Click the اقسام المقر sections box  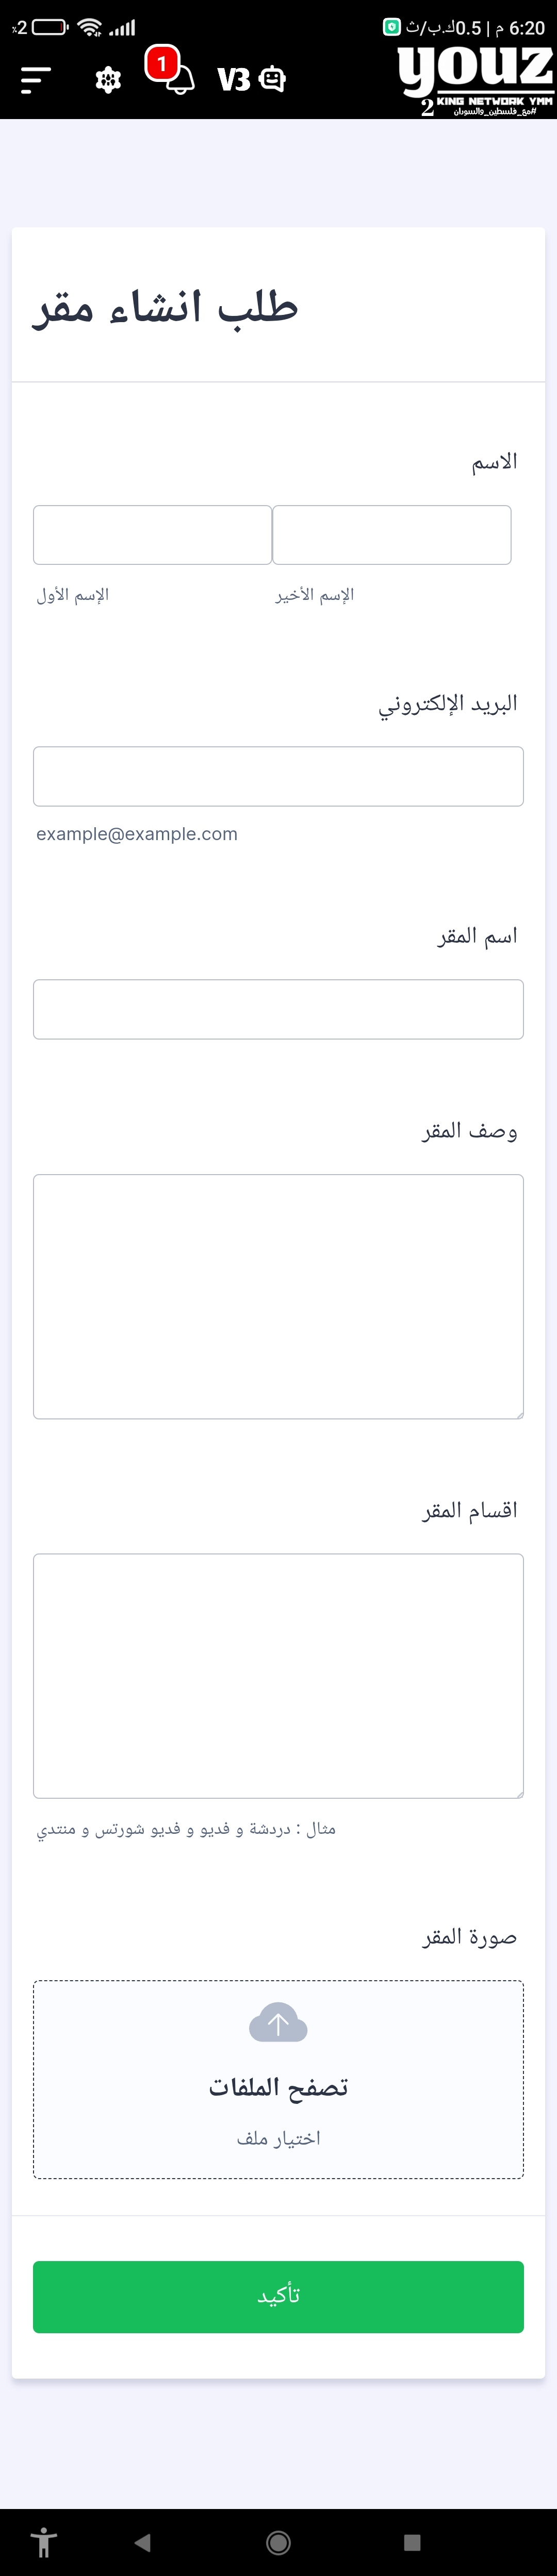tap(278, 1674)
